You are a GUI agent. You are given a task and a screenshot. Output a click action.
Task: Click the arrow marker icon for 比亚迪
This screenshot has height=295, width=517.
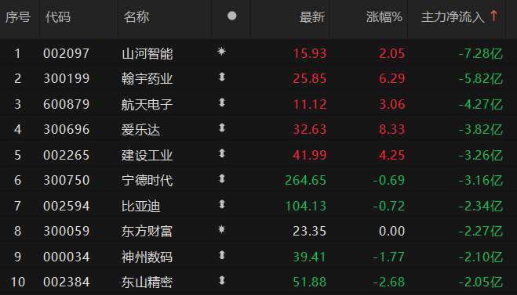[222, 204]
